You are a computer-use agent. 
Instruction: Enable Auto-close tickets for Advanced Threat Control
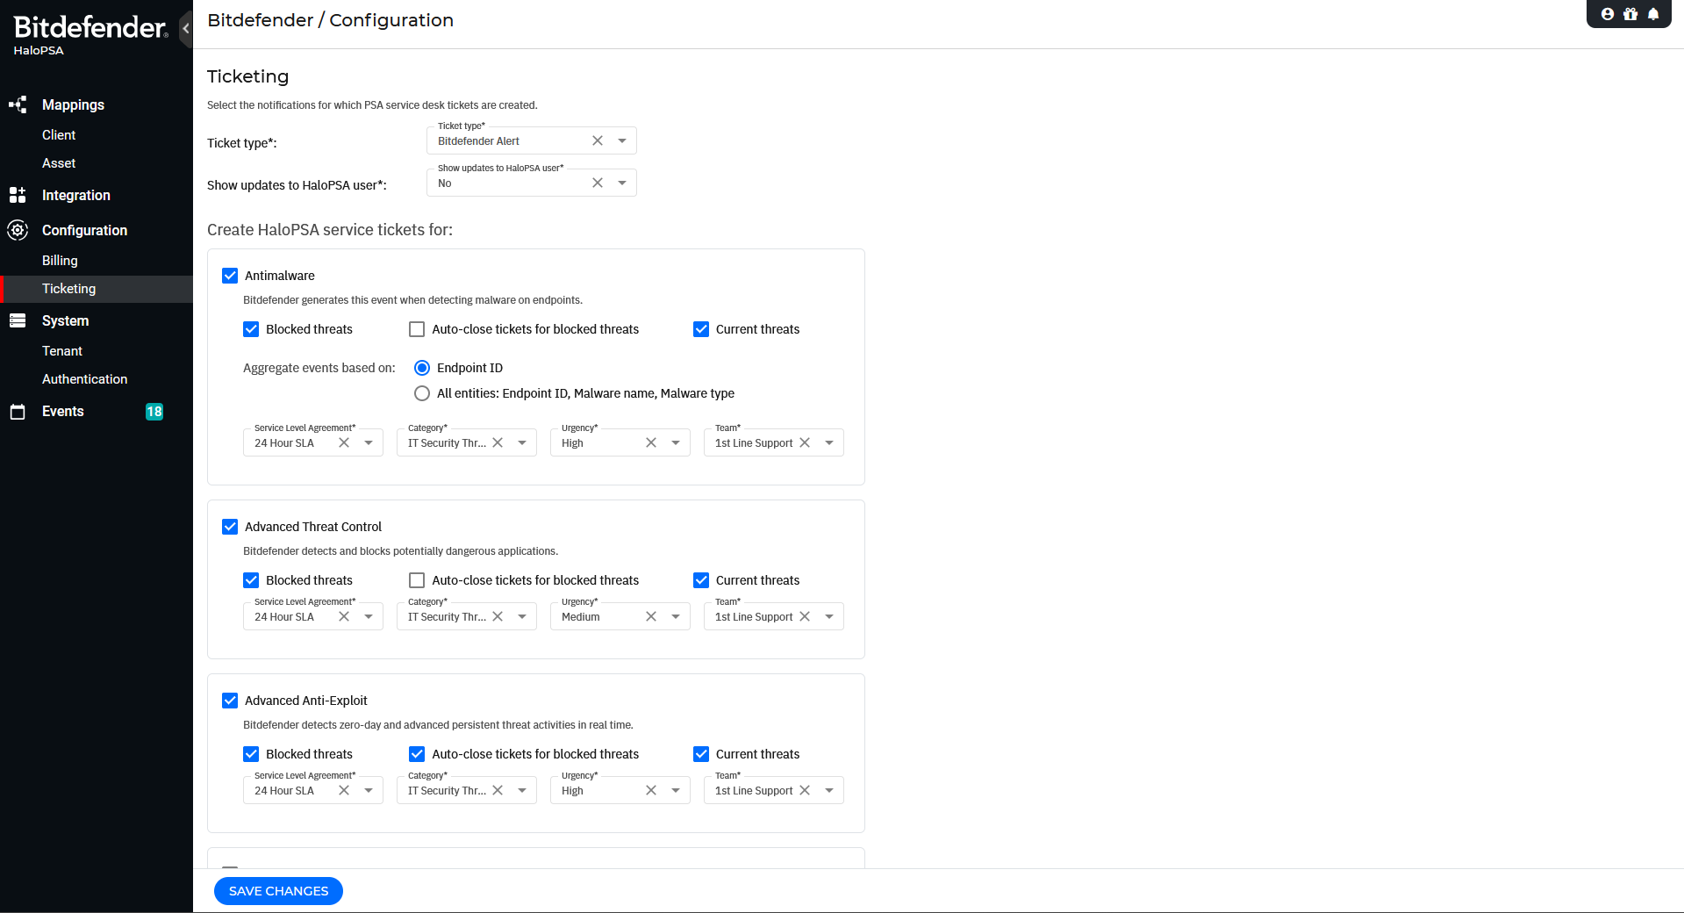(417, 580)
